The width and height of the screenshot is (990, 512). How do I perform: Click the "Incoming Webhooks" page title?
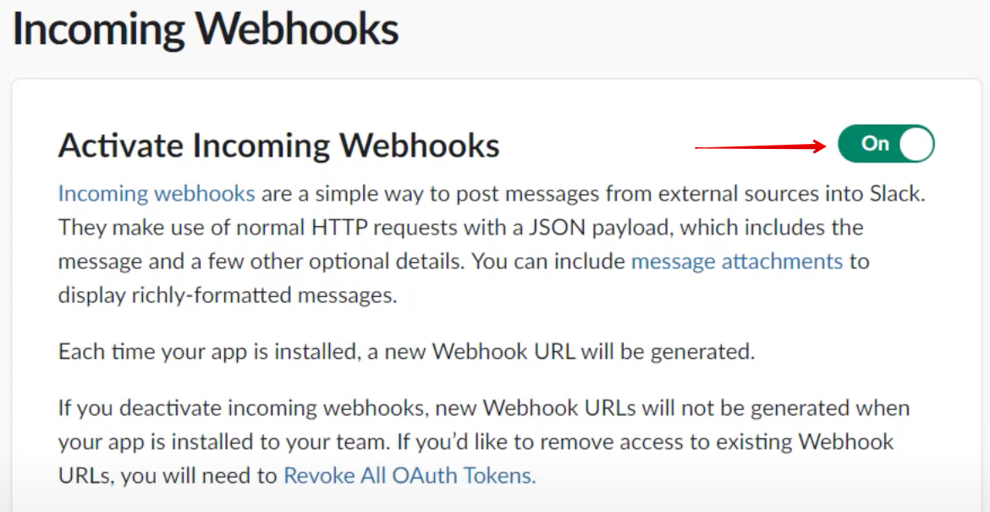pyautogui.click(x=206, y=30)
